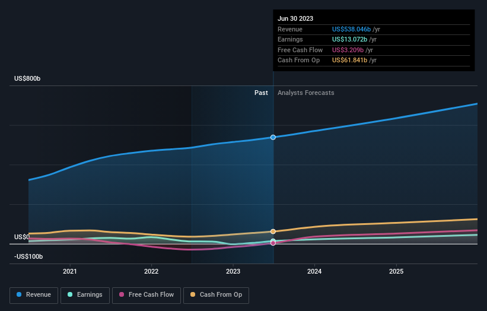The height and width of the screenshot is (311, 487).
Task: Select the 2025 x-axis label
Action: [x=396, y=271]
